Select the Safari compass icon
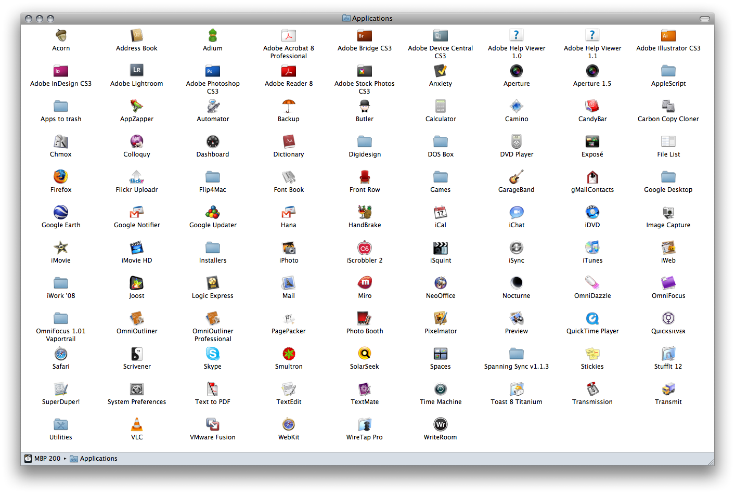The width and height of the screenshot is (735, 494). coord(61,354)
